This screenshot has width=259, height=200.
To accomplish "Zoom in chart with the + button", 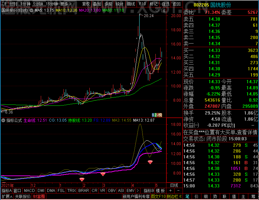I will [170, 191].
